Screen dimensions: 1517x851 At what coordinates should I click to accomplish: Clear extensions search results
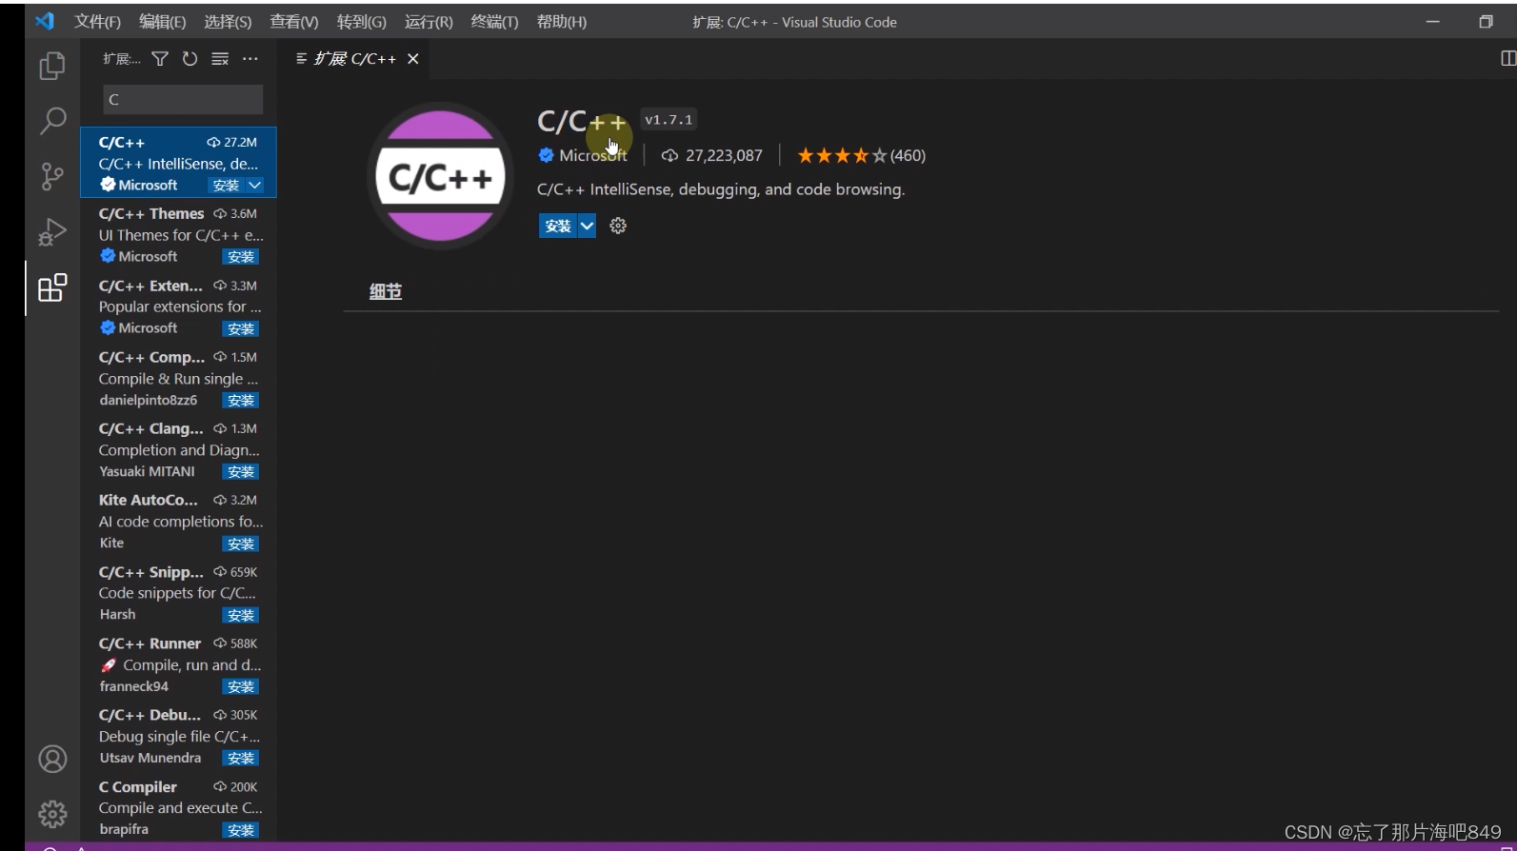click(220, 59)
